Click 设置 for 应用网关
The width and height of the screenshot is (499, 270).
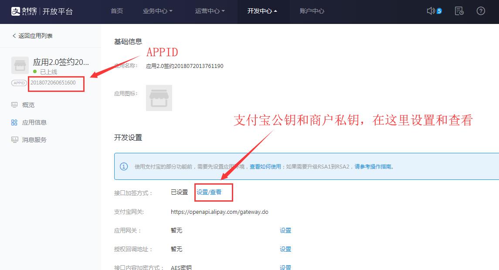pyautogui.click(x=285, y=230)
